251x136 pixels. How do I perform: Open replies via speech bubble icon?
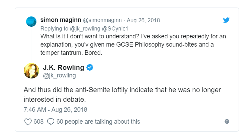coord(51,122)
